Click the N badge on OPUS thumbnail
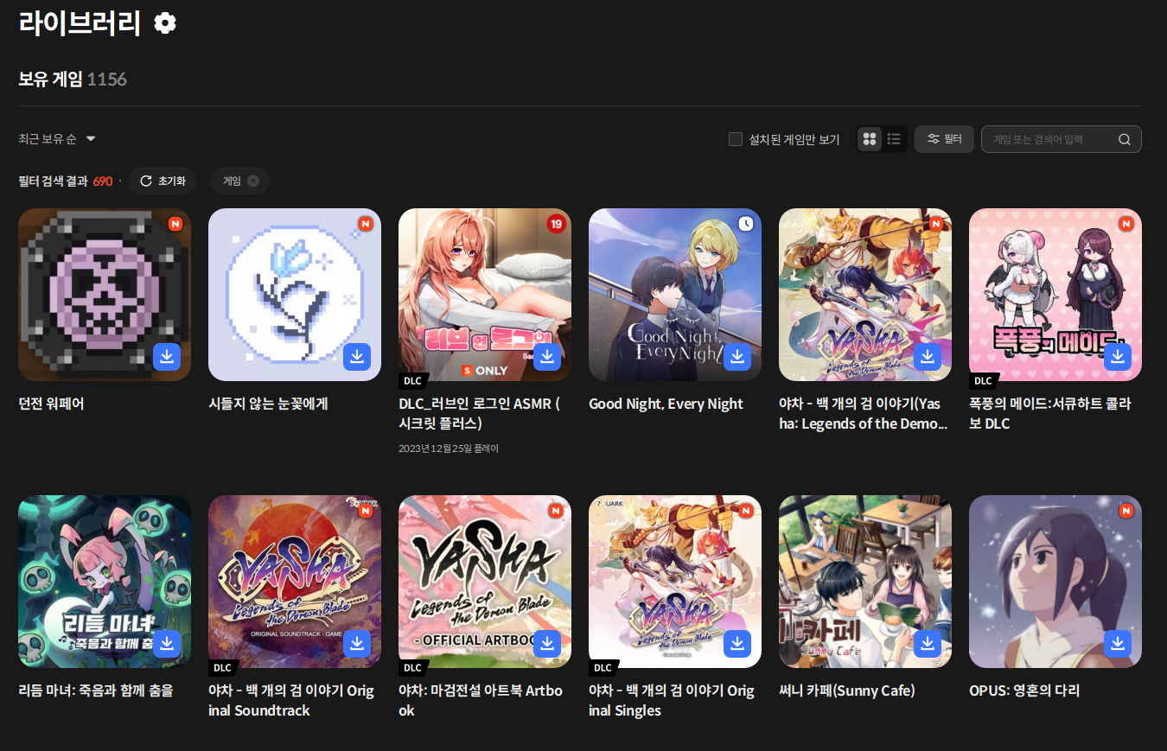This screenshot has width=1167, height=751. 1126,511
